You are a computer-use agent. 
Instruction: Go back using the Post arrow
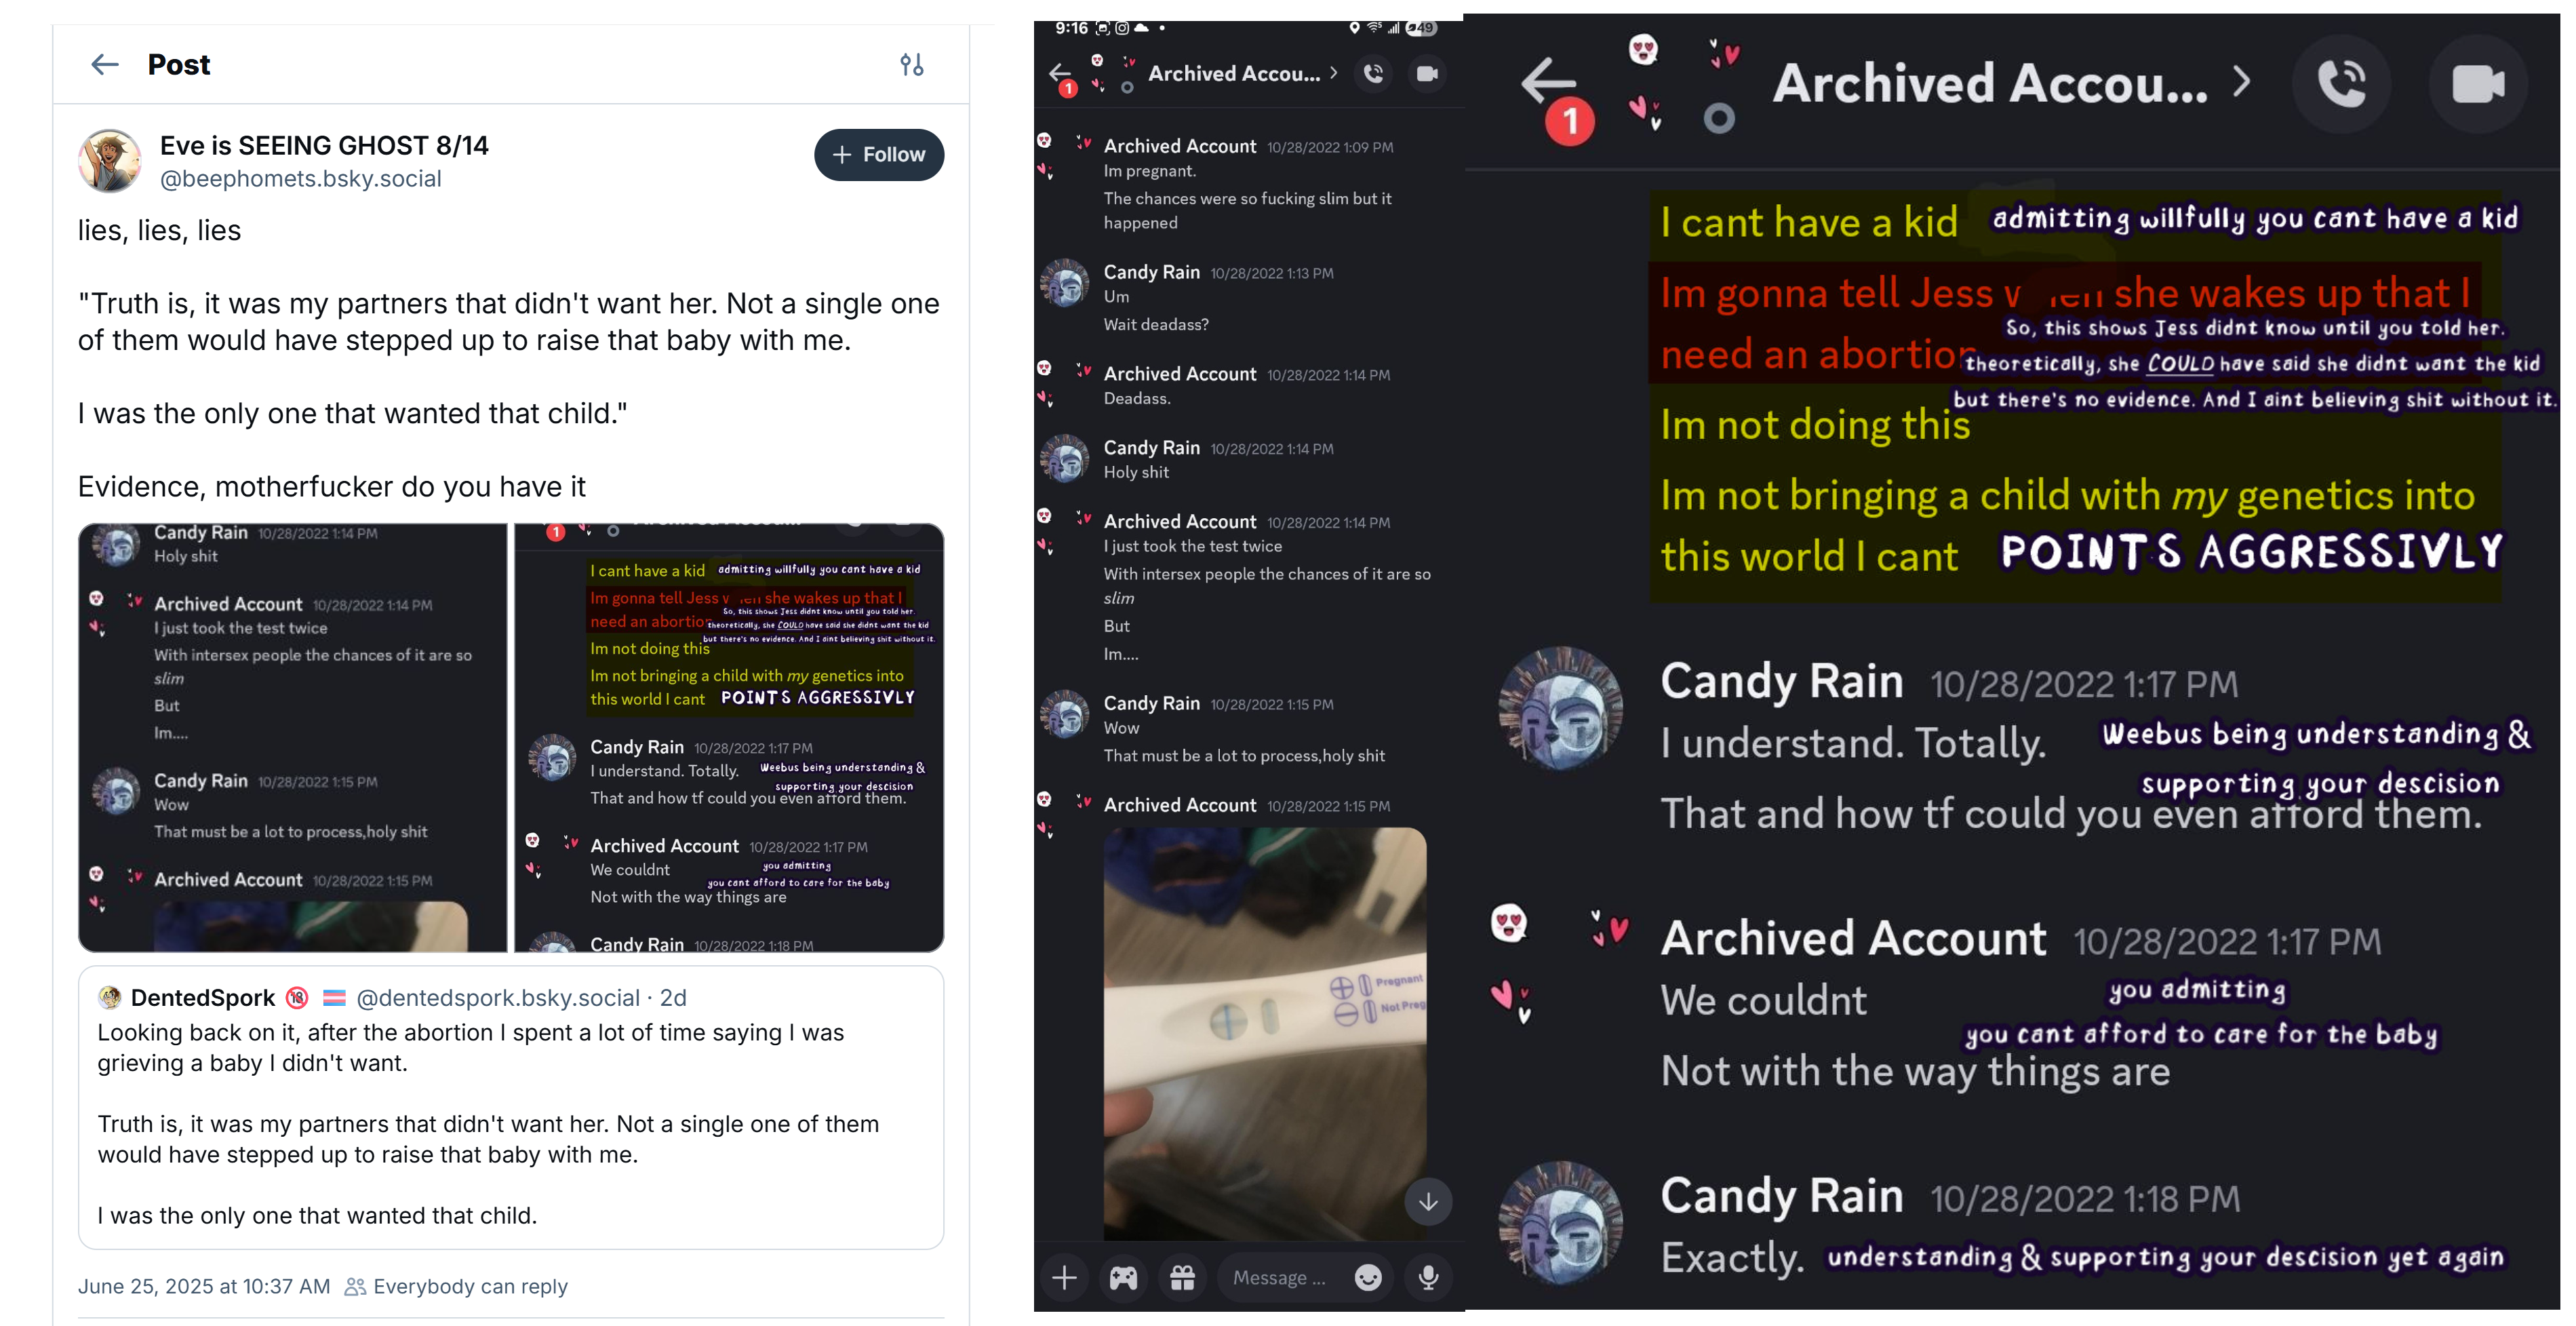[105, 65]
